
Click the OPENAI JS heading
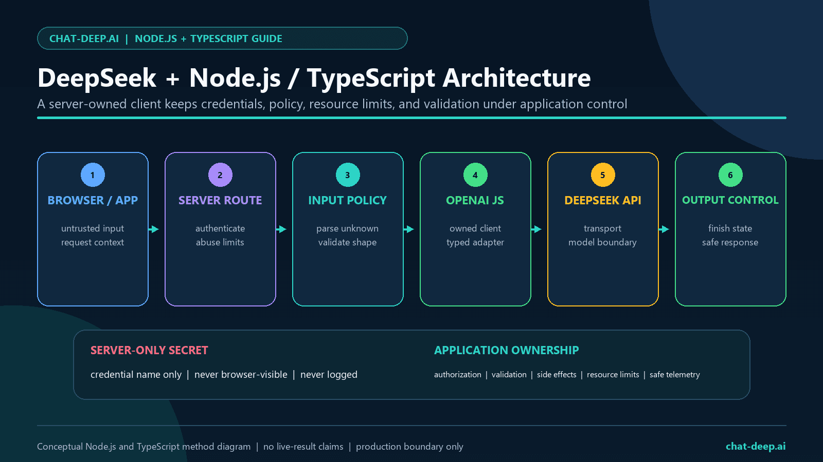[475, 200]
